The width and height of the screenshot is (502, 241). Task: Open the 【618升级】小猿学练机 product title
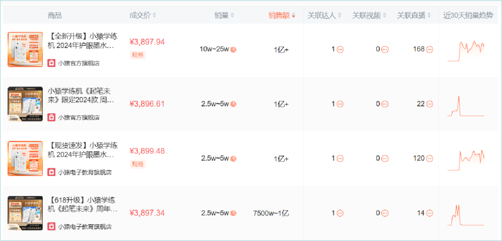[83, 204]
